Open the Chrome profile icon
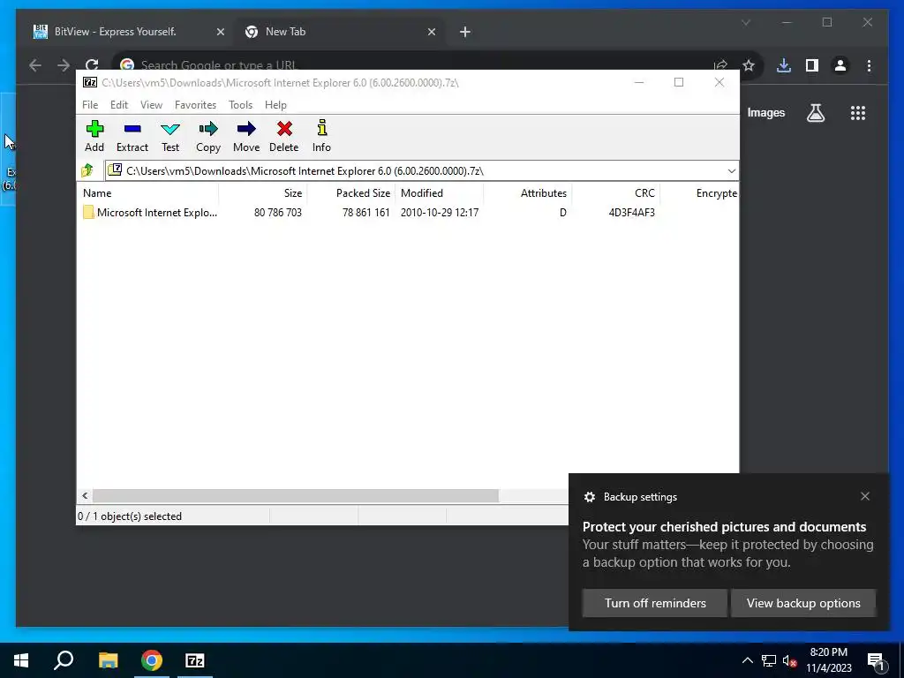904x678 pixels. click(840, 65)
